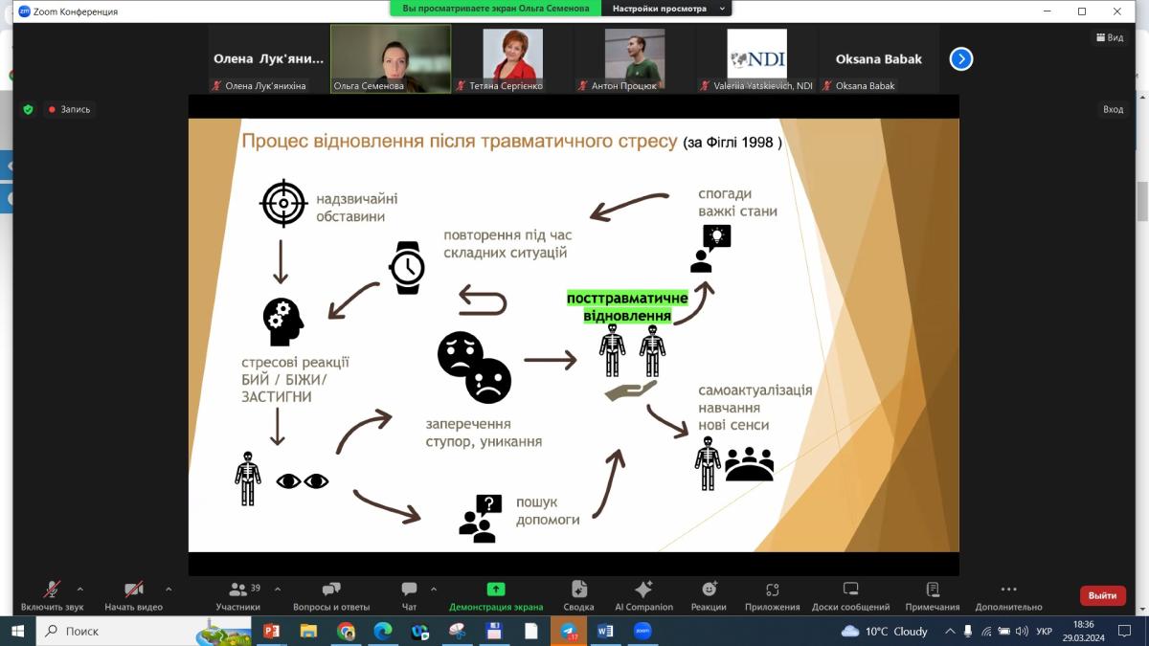
Task: Click the question-mark people icon near пошук допомоги
Action: tap(480, 519)
